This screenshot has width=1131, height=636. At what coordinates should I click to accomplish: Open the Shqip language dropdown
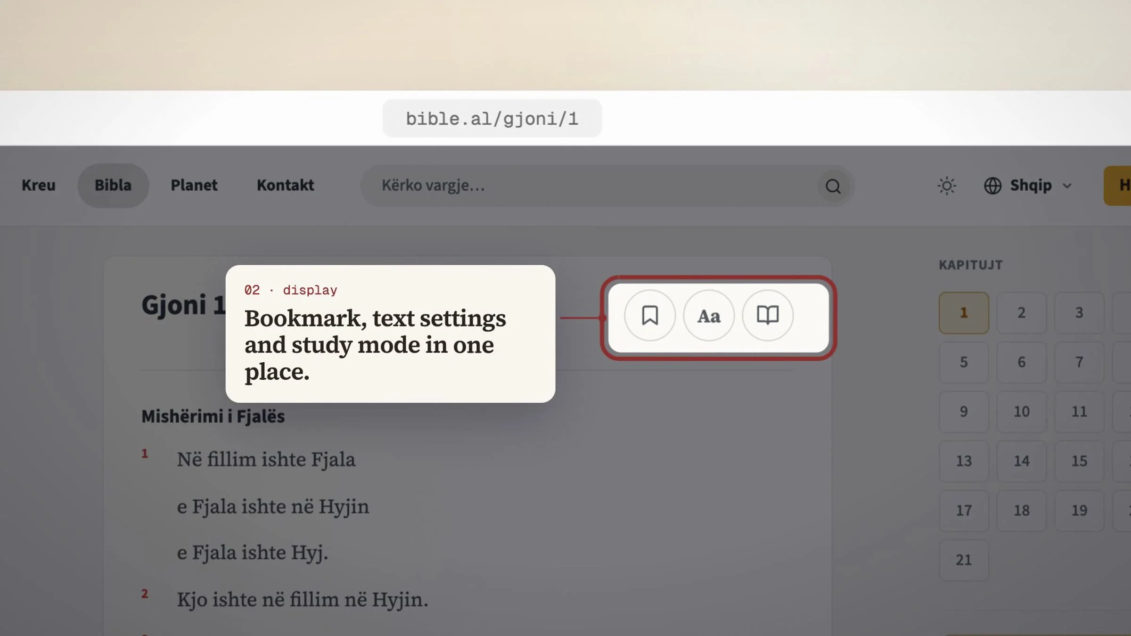[1028, 186]
